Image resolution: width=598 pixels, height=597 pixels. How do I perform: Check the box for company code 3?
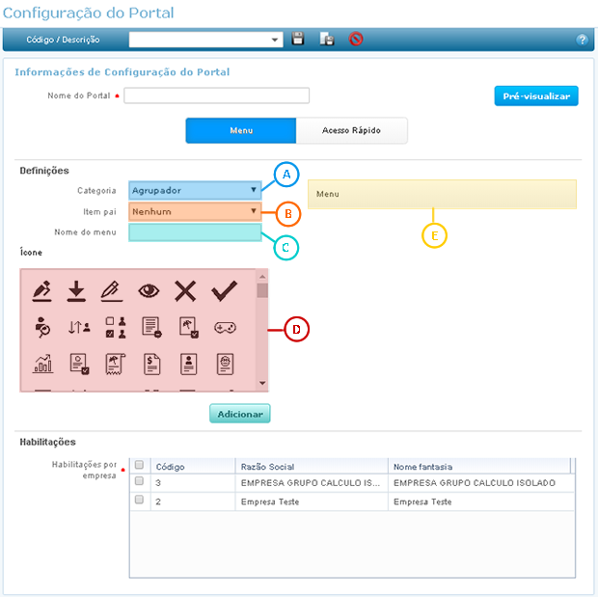coord(139,481)
